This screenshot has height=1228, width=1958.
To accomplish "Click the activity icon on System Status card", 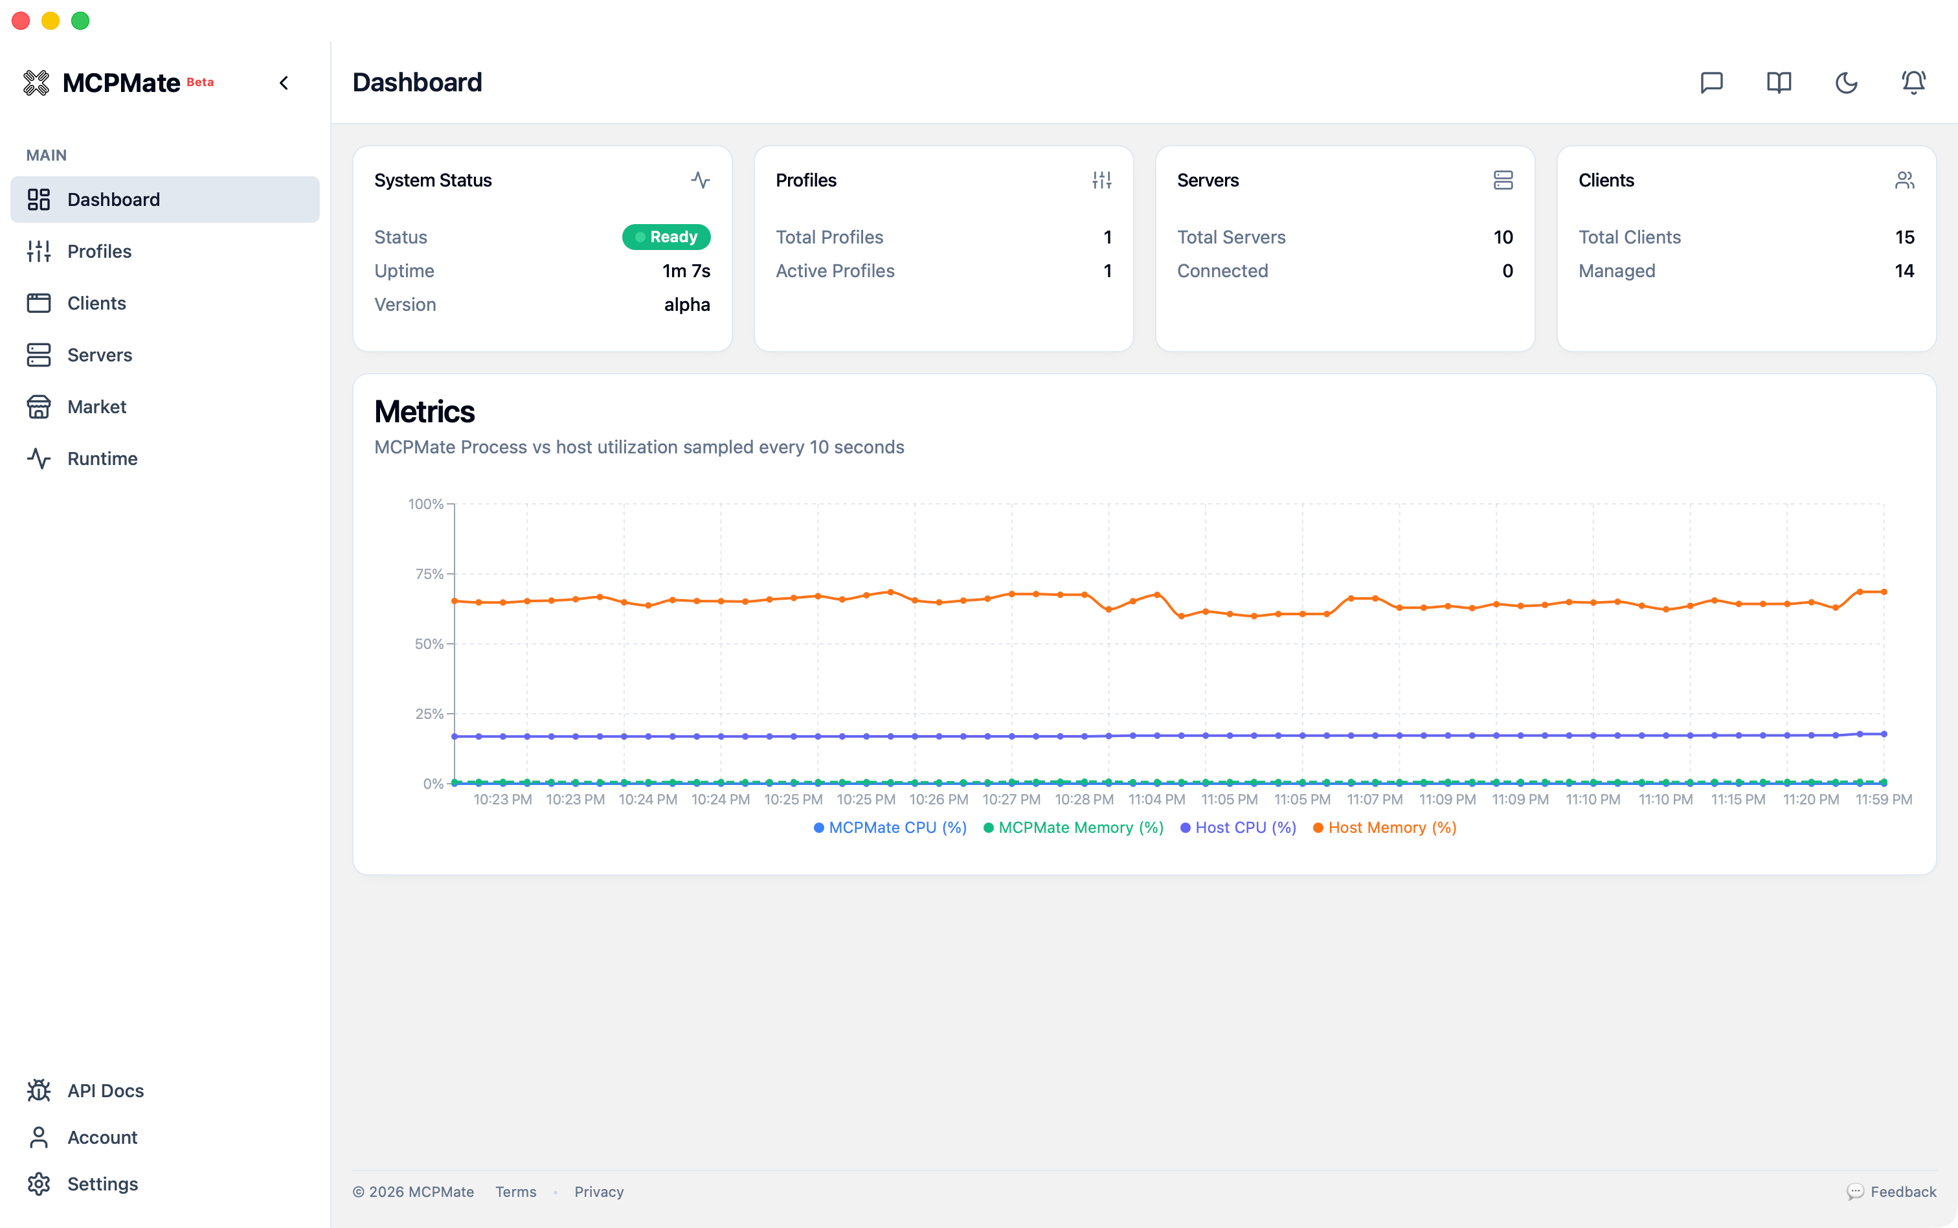I will click(700, 179).
